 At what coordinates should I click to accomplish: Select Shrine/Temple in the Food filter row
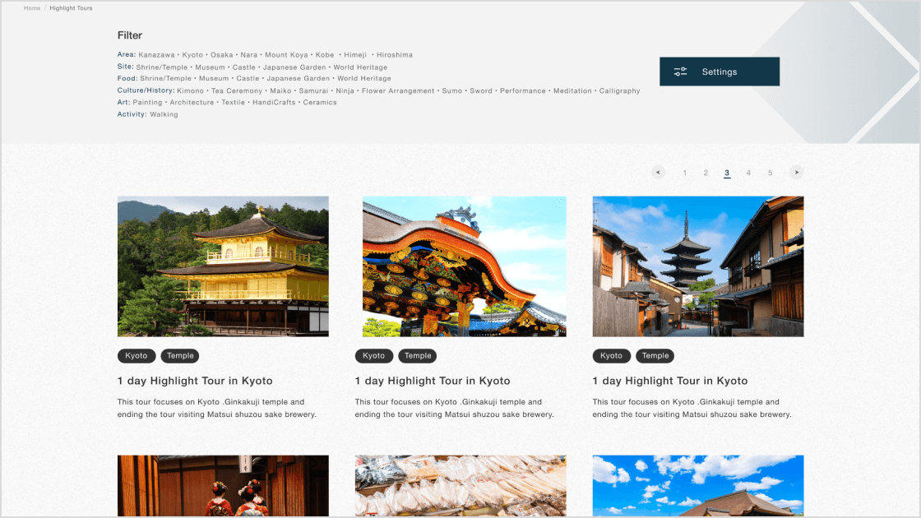(165, 78)
